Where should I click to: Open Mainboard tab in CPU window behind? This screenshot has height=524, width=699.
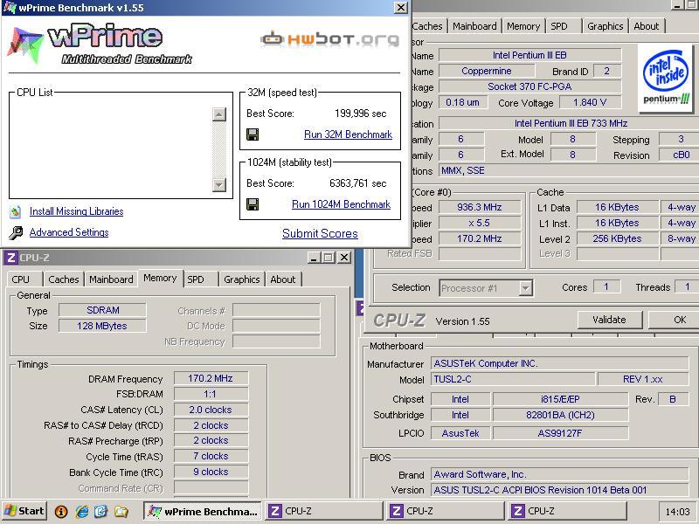[x=474, y=26]
